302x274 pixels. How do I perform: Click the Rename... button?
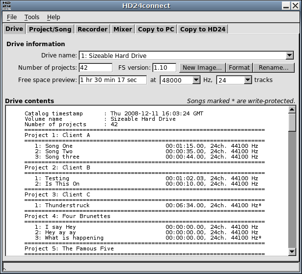(x=274, y=68)
